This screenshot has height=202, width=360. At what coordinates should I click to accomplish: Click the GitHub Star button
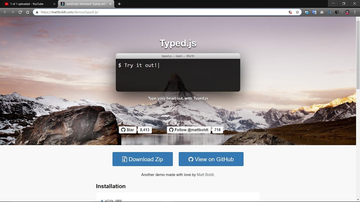click(x=128, y=130)
